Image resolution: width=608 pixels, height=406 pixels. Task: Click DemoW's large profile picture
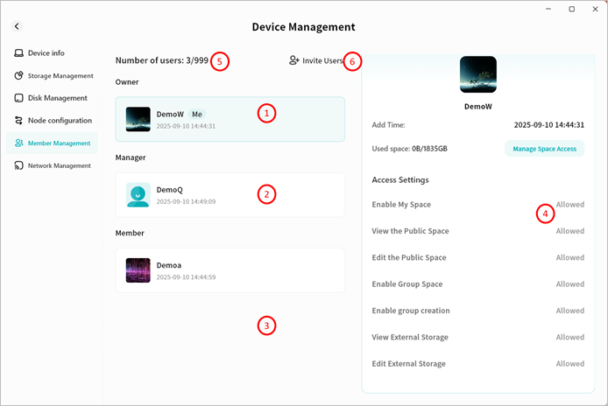pos(477,74)
